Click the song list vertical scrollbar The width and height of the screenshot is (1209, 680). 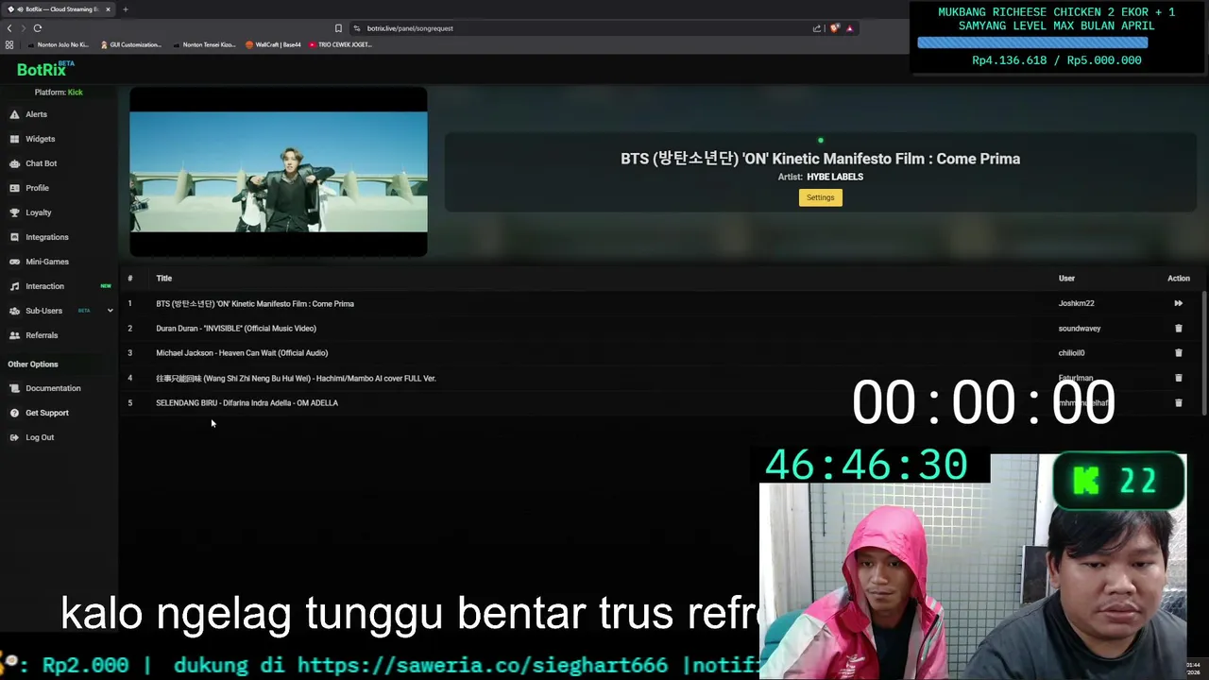tap(1204, 351)
